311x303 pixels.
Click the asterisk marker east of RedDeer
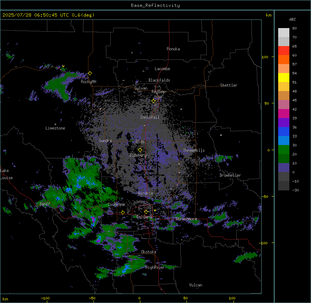[x=181, y=109]
